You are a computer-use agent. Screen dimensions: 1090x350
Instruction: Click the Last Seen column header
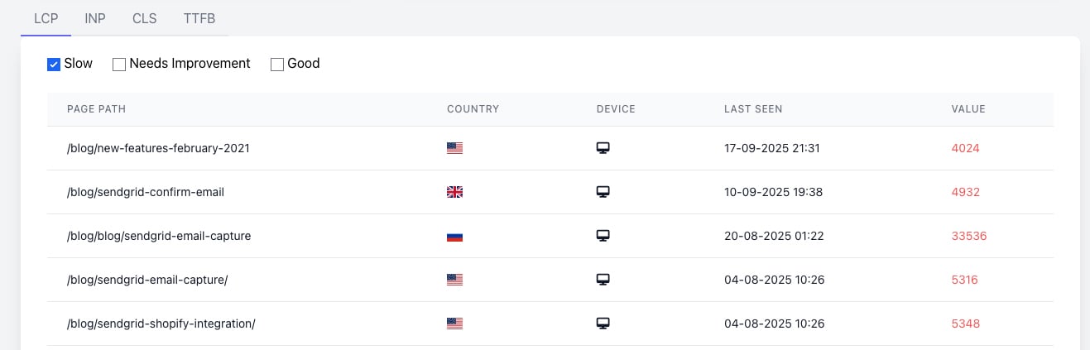tap(753, 109)
